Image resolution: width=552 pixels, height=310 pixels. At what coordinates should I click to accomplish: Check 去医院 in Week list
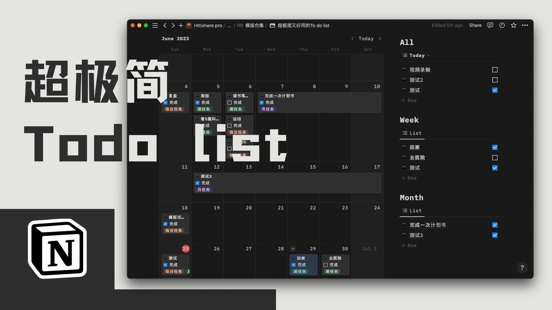[x=495, y=158]
